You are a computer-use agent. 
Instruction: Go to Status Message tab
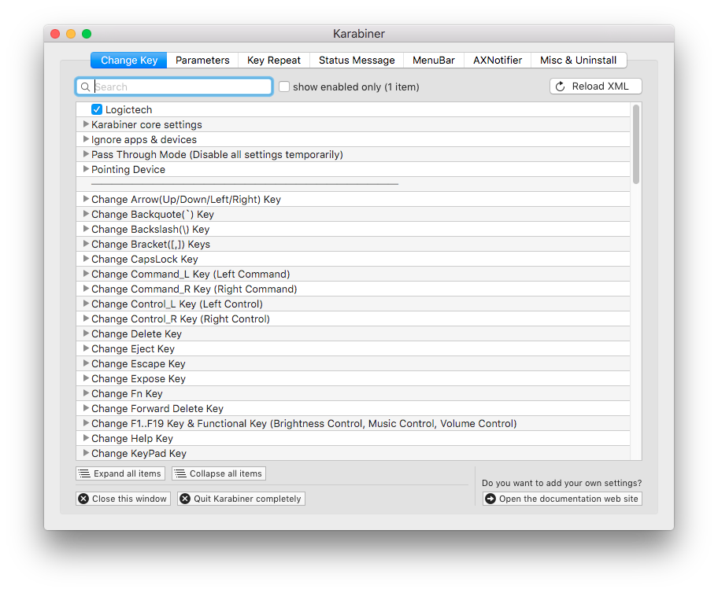click(357, 61)
